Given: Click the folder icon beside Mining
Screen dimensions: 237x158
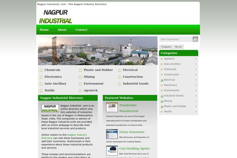Looking at the screenshot, I should pos(81,77).
